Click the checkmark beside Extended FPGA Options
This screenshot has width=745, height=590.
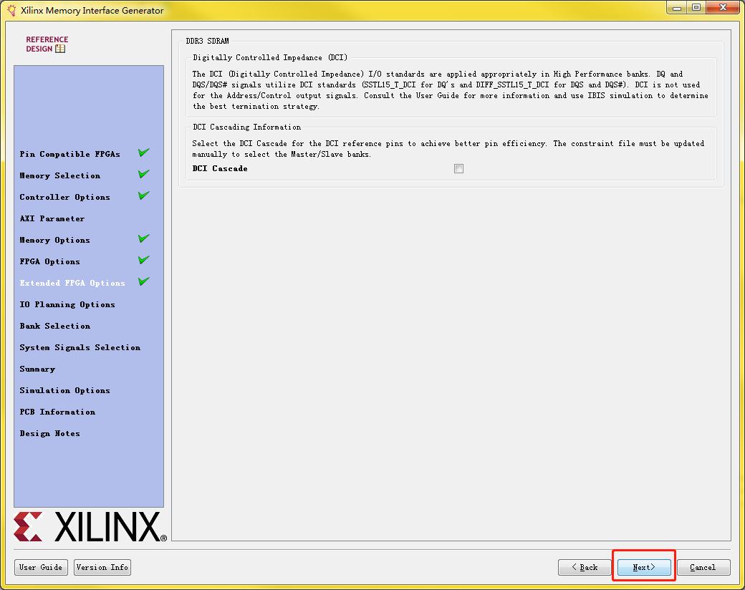[143, 281]
